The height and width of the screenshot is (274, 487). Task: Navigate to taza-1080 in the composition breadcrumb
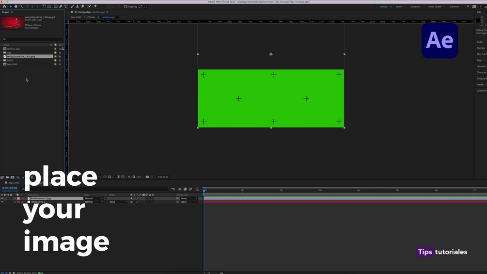pos(76,17)
